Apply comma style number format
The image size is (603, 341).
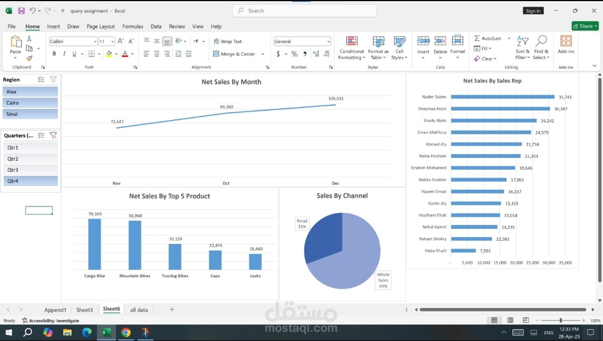click(x=304, y=54)
